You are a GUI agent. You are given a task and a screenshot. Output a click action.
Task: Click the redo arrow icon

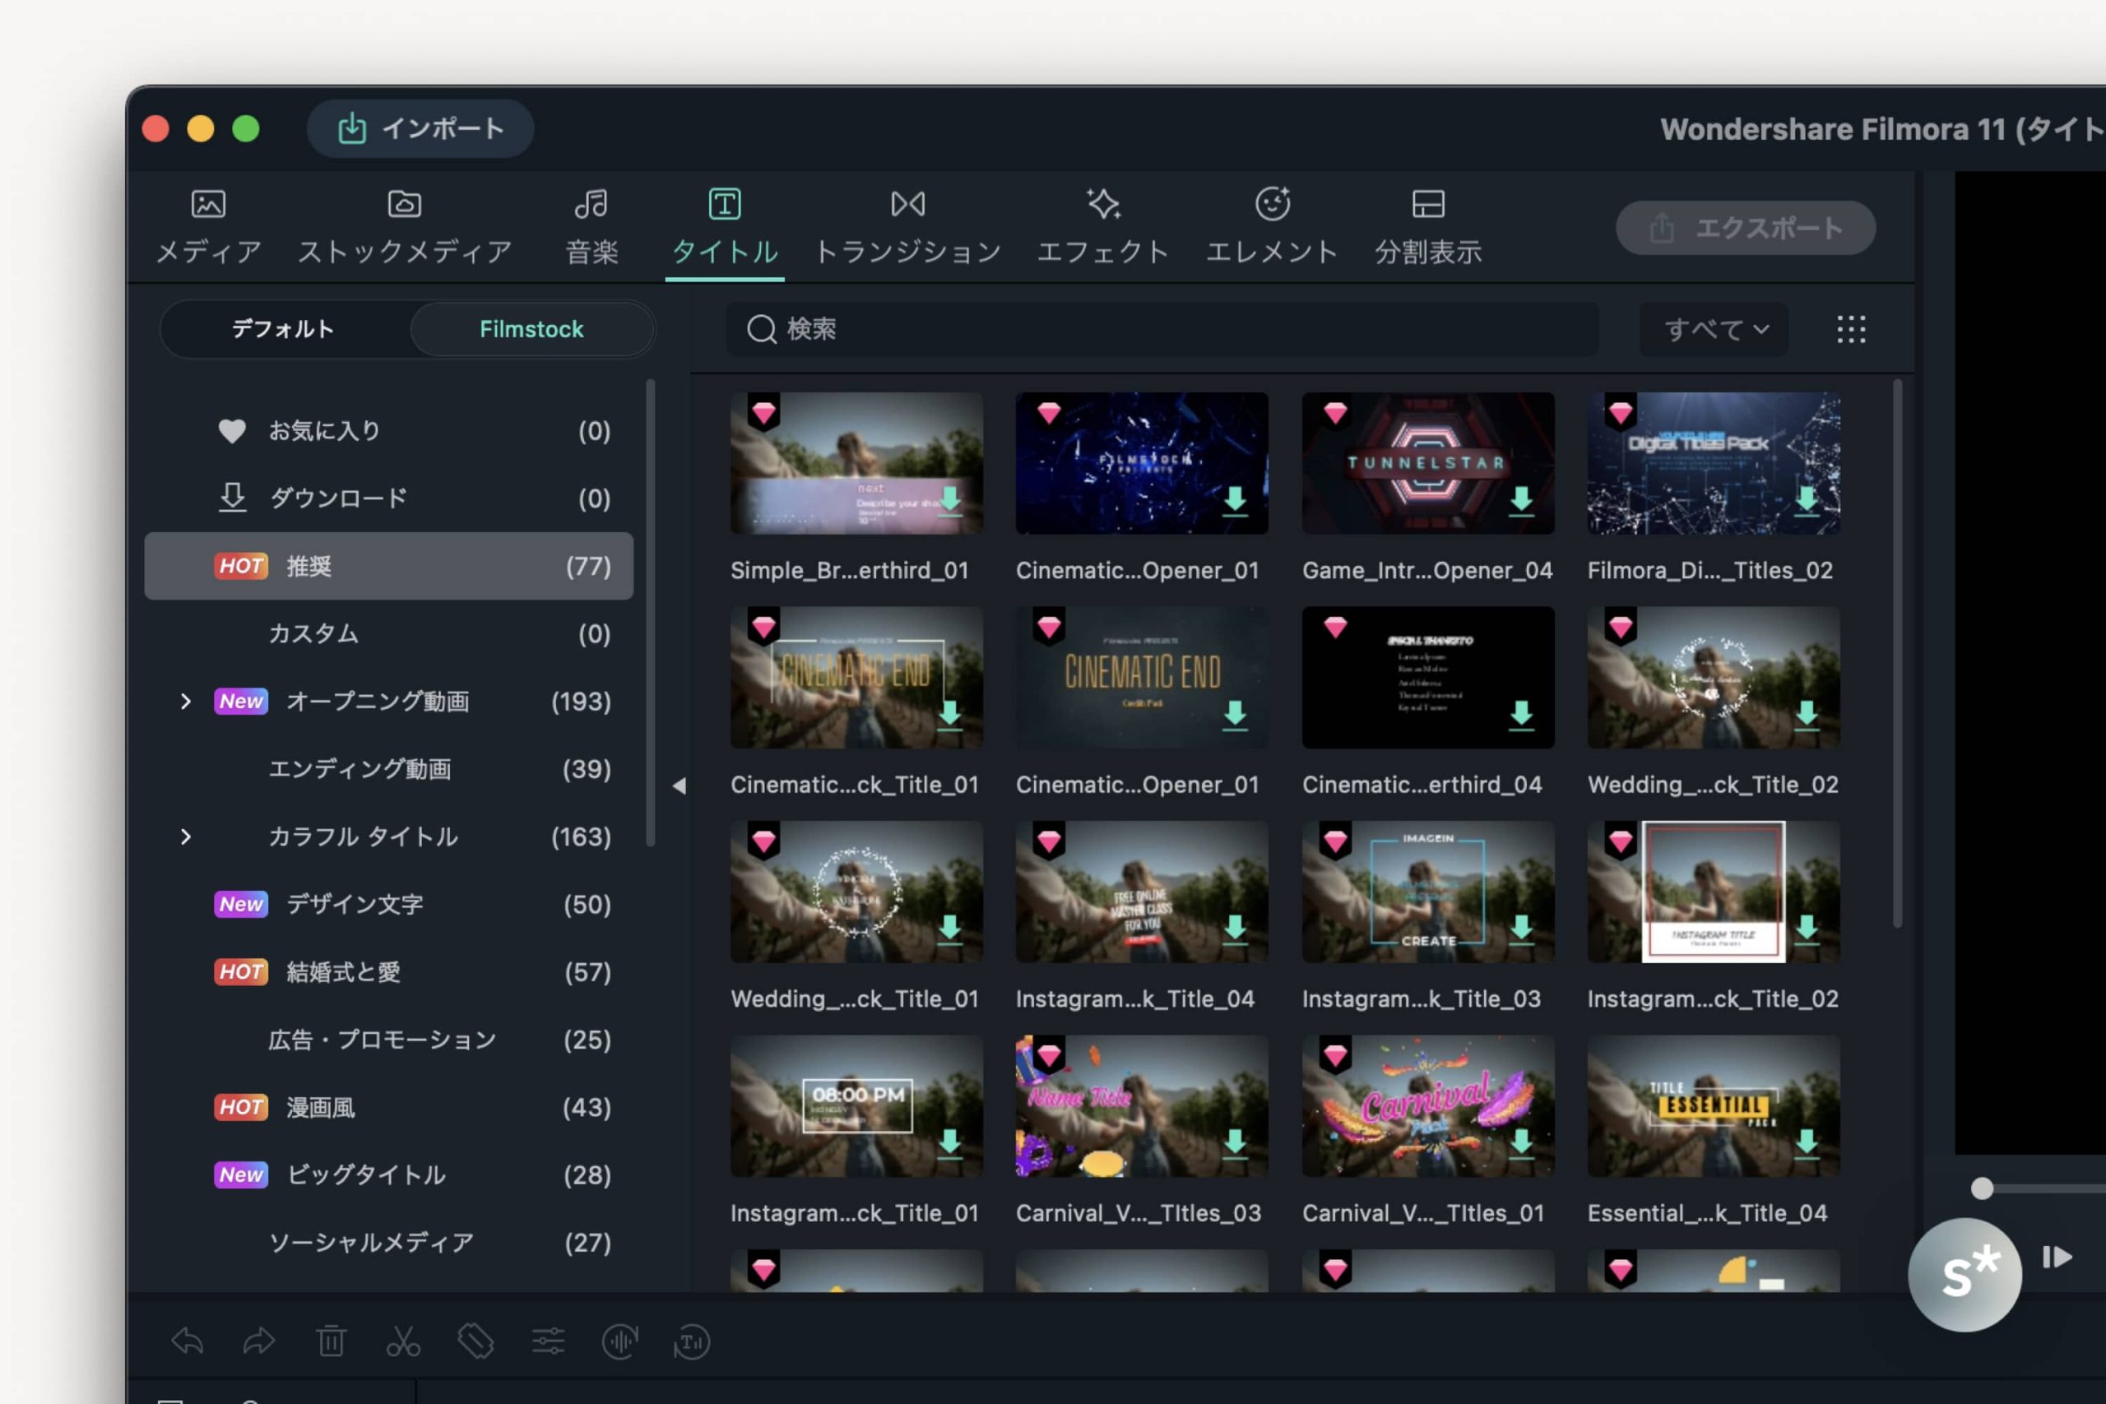point(259,1341)
